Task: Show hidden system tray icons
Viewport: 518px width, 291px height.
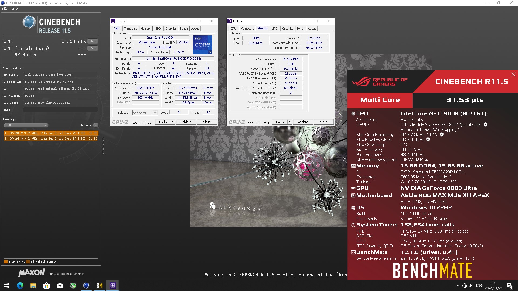Action: point(458,286)
